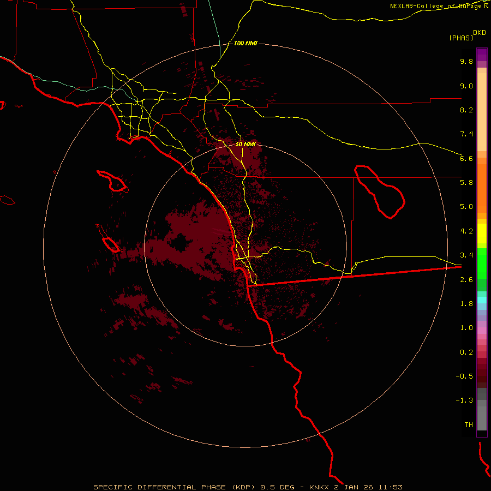Click the KNKX station identifier in the caption
The width and height of the screenshot is (491, 491).
319,487
